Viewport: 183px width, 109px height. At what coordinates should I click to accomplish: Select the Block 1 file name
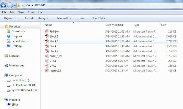[x=54, y=36]
